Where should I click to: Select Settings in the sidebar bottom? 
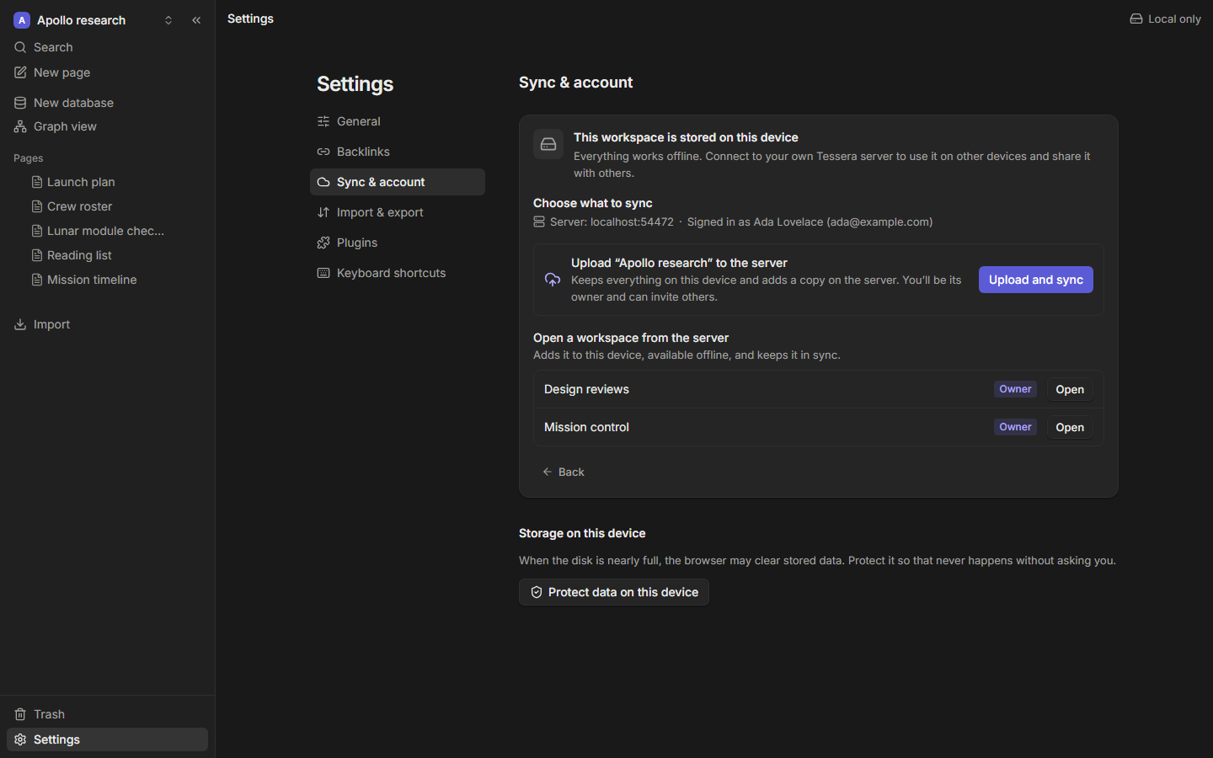pos(107,739)
